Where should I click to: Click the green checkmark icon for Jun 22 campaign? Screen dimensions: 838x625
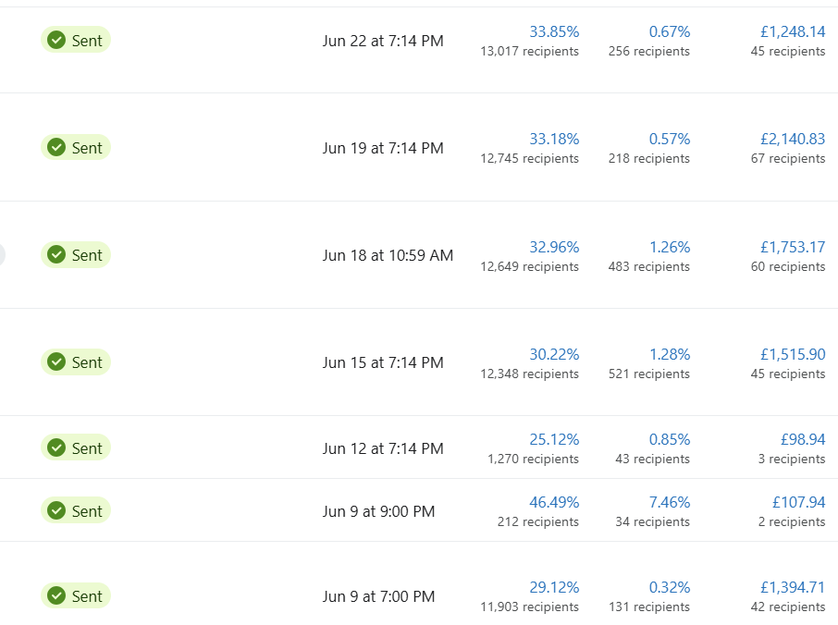(x=56, y=40)
